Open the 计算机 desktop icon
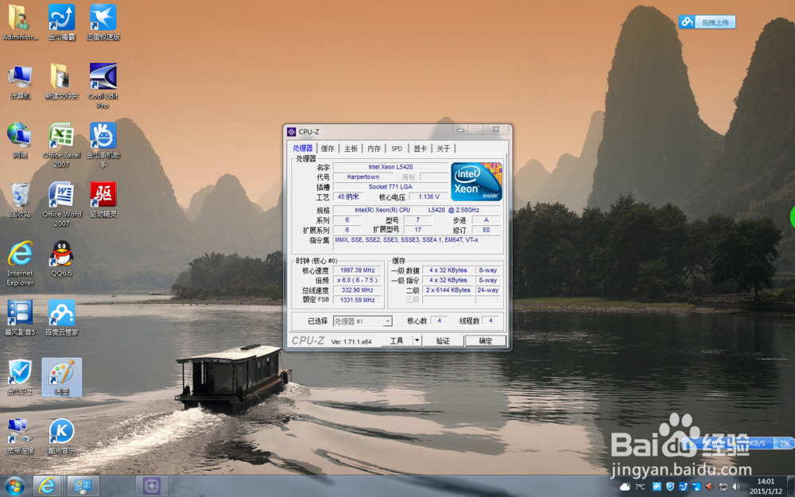 click(x=20, y=82)
